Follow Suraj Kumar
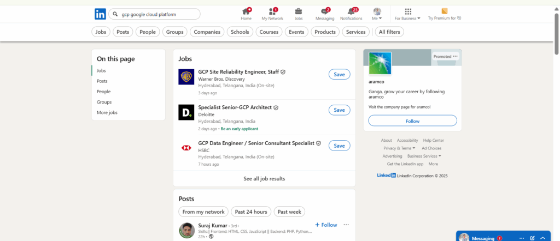The image size is (560, 241). point(326,225)
